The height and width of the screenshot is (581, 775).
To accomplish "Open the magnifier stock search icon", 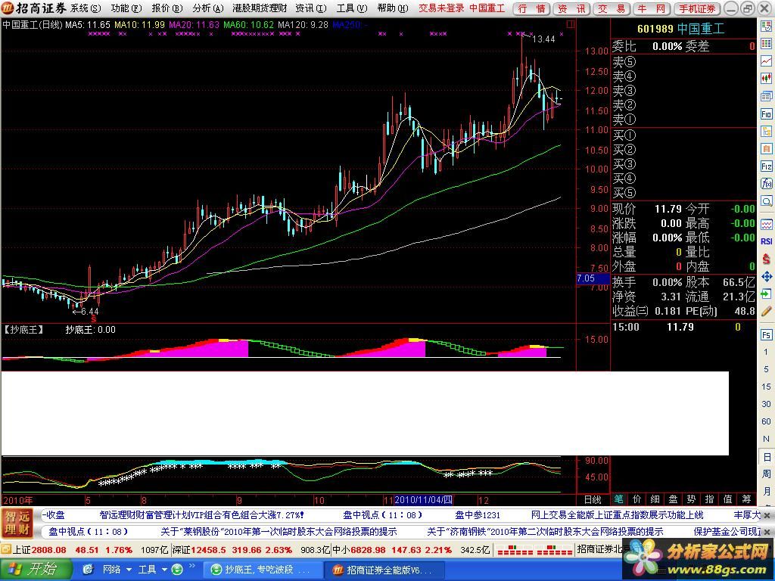I will pos(766,201).
